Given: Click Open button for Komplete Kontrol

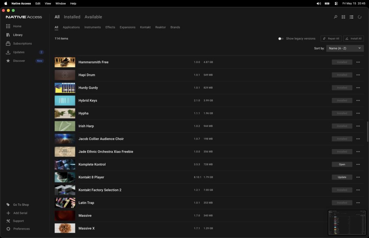Looking at the screenshot, I should (x=342, y=164).
